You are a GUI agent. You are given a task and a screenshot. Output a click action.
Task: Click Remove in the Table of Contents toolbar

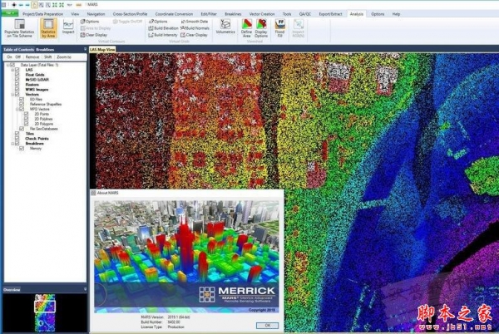click(32, 56)
